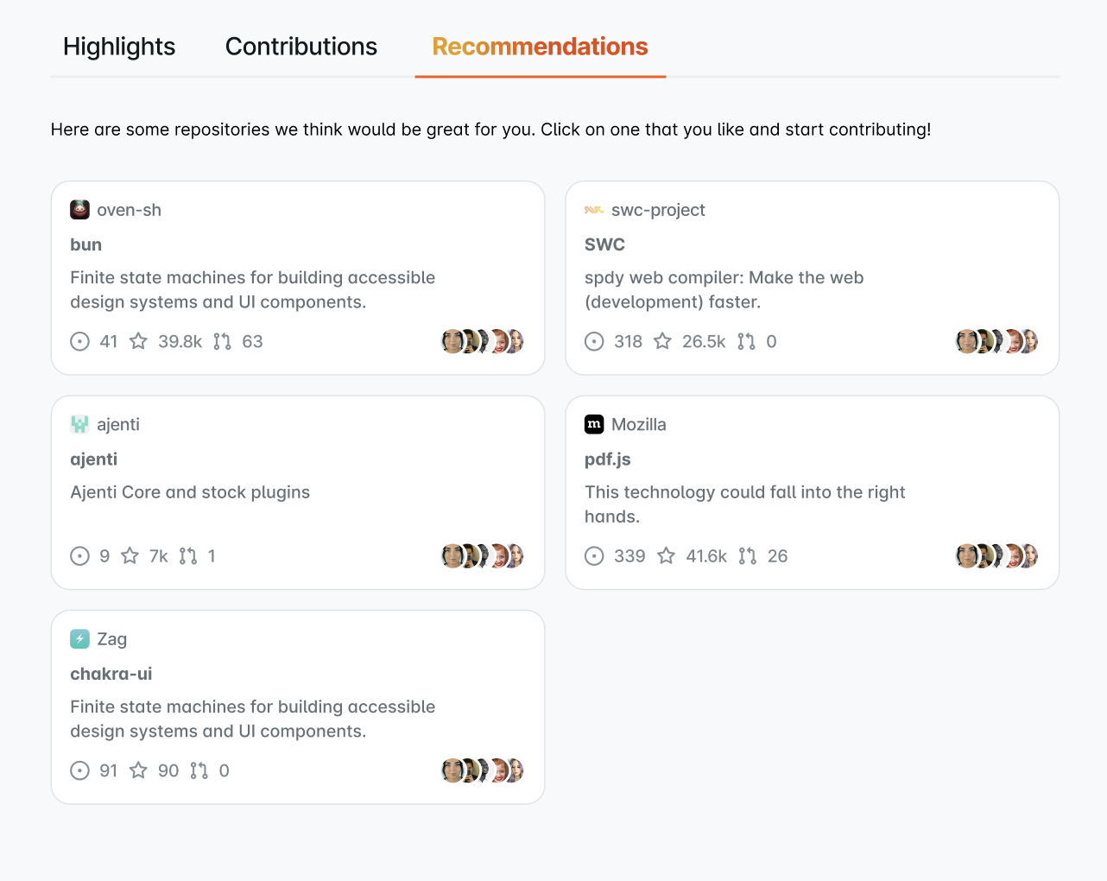
Task: Click the ajenti organization icon
Action: pyautogui.click(x=79, y=424)
